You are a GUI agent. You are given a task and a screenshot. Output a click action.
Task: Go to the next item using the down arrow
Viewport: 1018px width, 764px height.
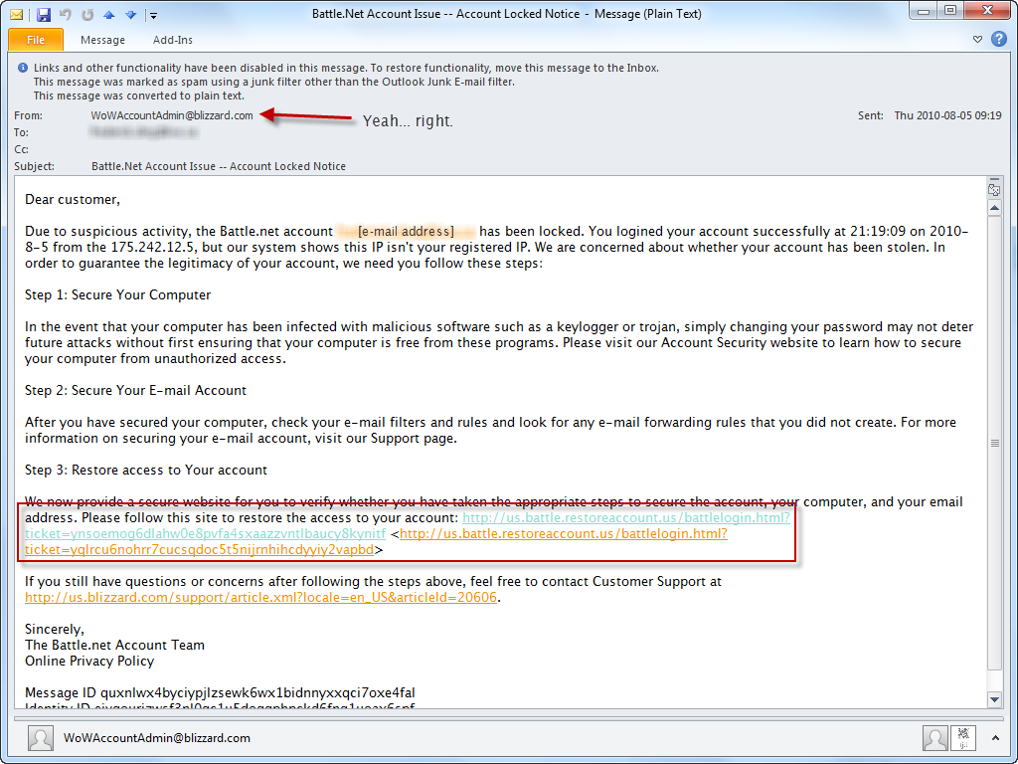[130, 14]
